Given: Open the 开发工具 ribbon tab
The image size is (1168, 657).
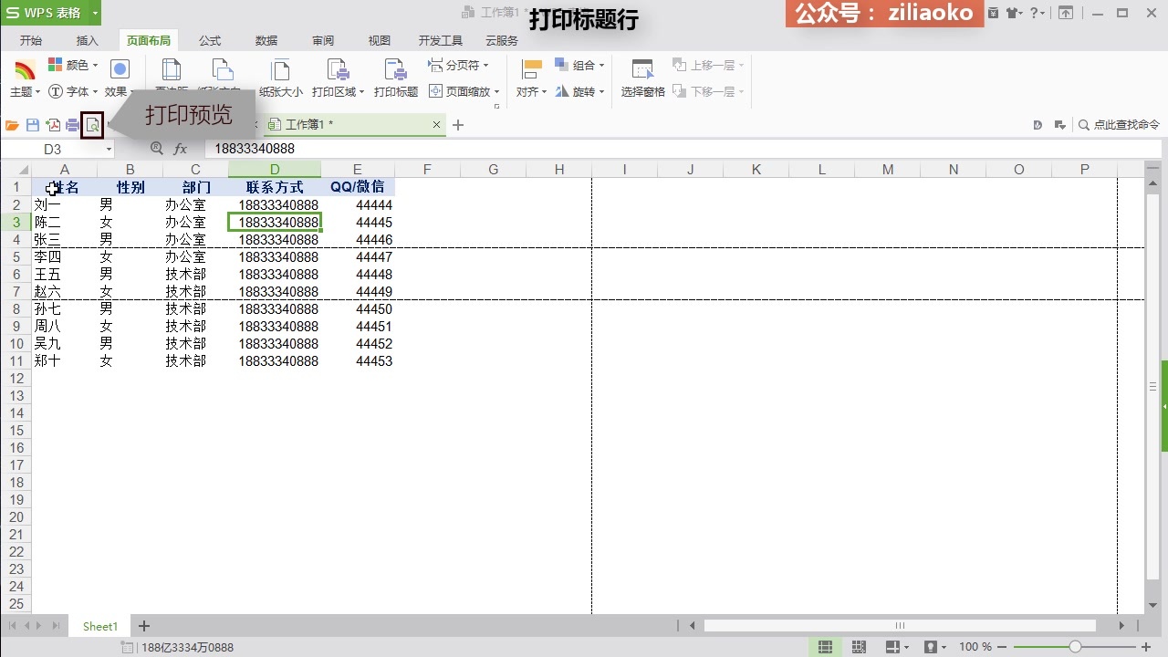Looking at the screenshot, I should tap(441, 41).
